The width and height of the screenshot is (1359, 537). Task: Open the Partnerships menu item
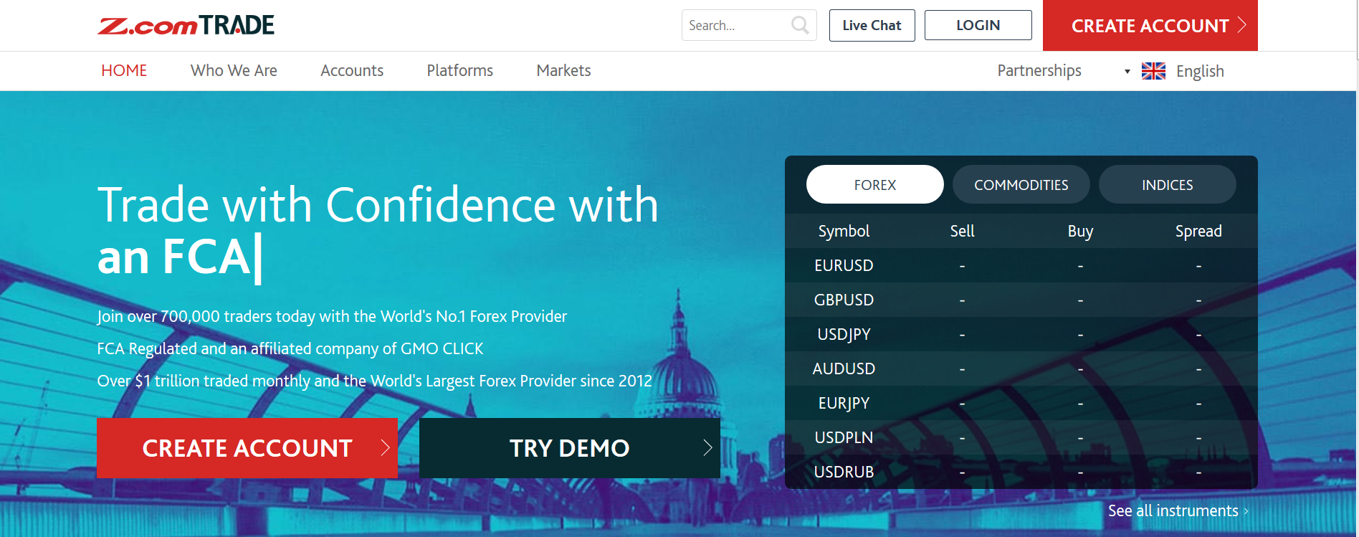(1039, 71)
